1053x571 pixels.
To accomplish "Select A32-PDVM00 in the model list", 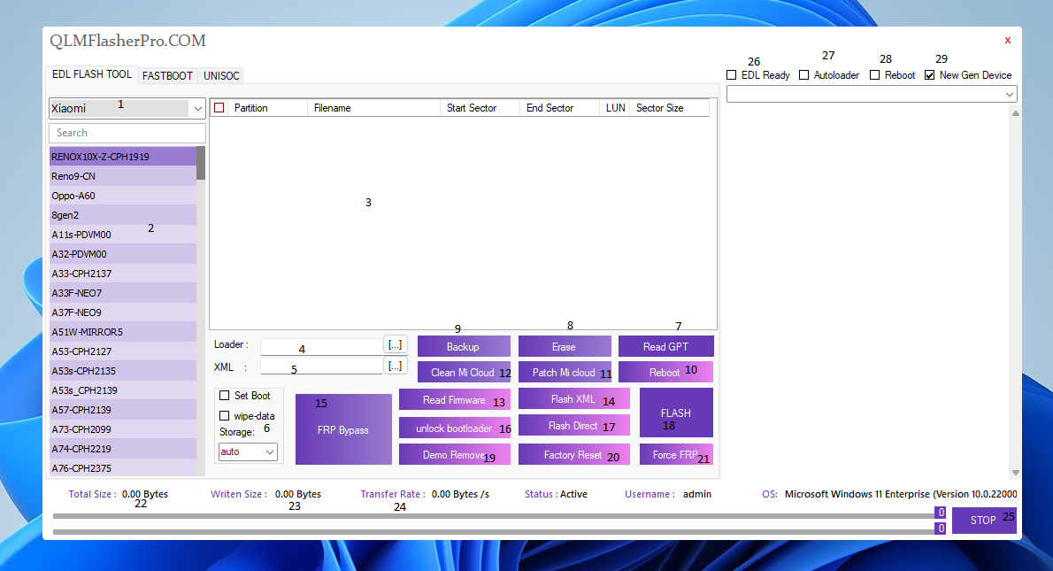I will (x=123, y=254).
